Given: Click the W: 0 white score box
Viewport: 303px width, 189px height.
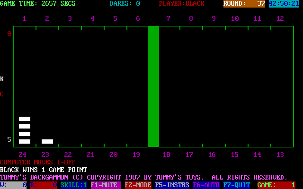Looking at the screenshot, I should pos(13,185).
